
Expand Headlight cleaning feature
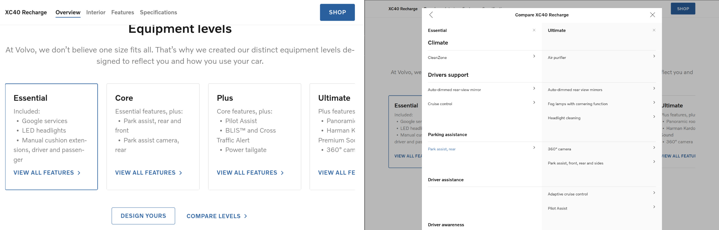[654, 117]
